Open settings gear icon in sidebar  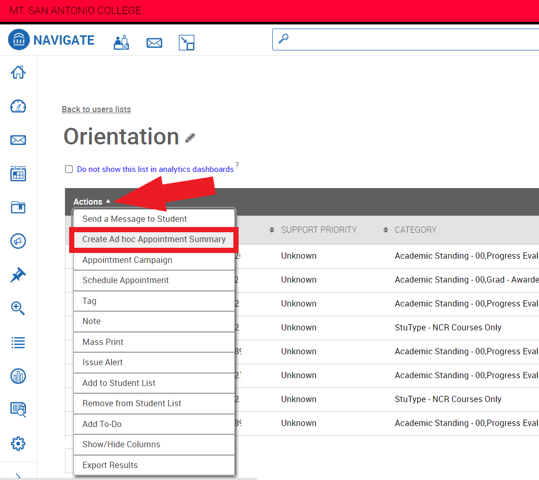[x=18, y=444]
